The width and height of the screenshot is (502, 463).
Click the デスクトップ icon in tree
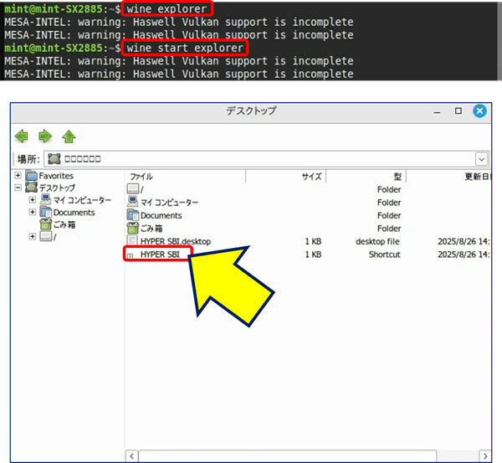[x=32, y=187]
